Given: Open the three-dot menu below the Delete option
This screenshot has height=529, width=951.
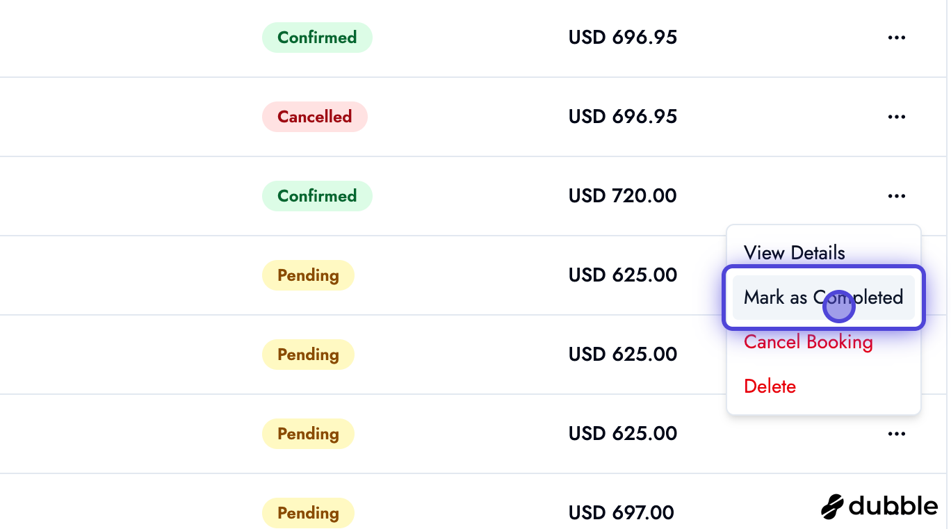Looking at the screenshot, I should [x=897, y=434].
